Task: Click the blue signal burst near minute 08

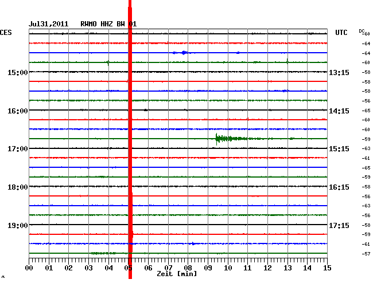Action: pyautogui.click(x=184, y=53)
